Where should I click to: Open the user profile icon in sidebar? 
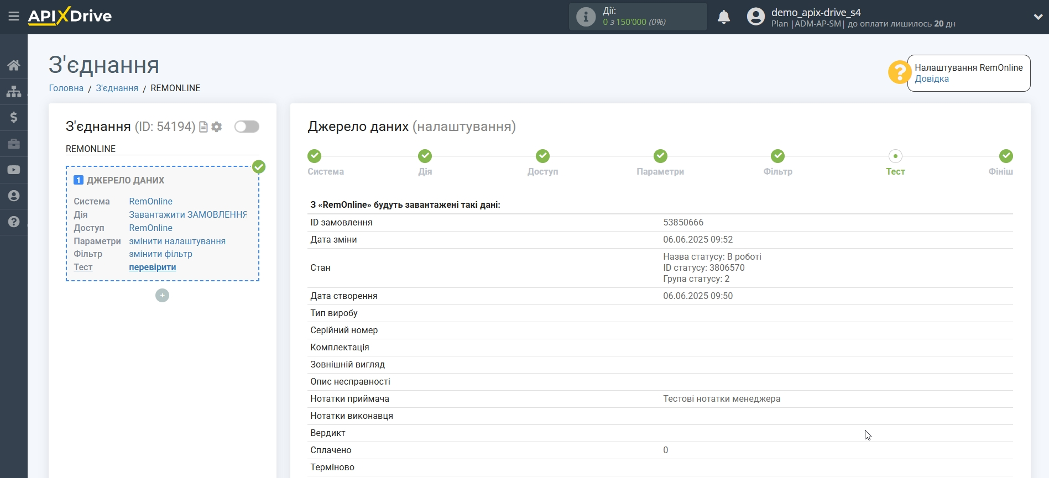coord(14,196)
